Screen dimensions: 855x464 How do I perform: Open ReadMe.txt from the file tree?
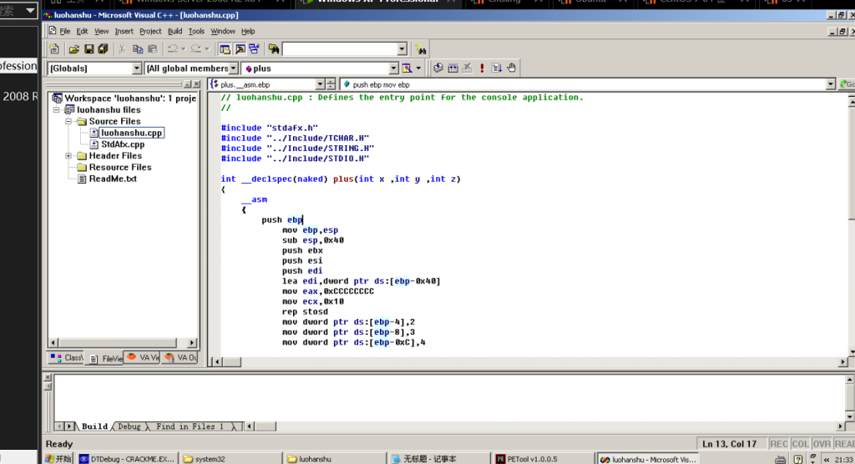click(113, 179)
